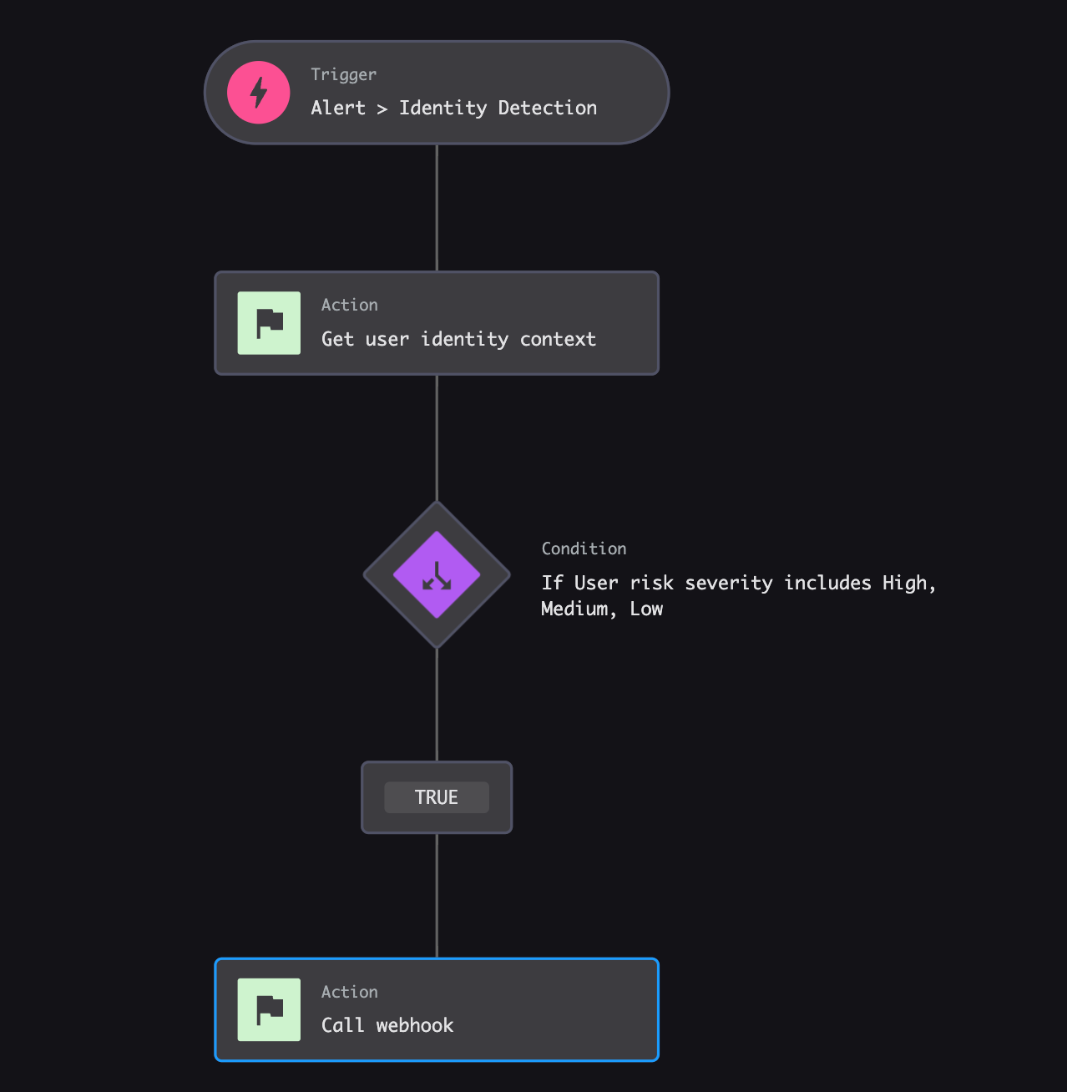Click the severity list High Medium Low text

[x=738, y=595]
